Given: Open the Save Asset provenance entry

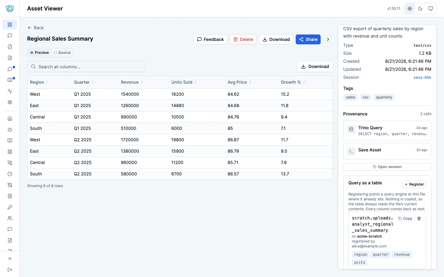Looking at the screenshot, I should [387, 151].
